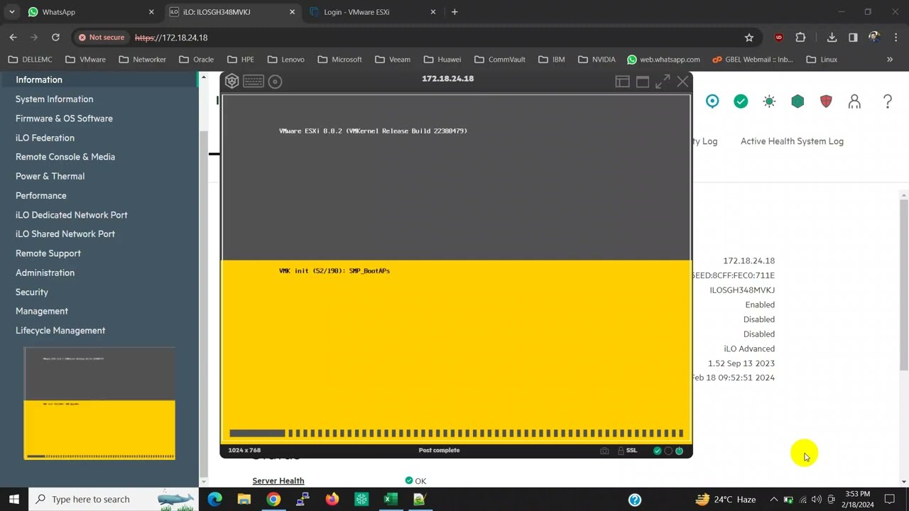
Task: Open Excel from the taskbar
Action: point(390,500)
